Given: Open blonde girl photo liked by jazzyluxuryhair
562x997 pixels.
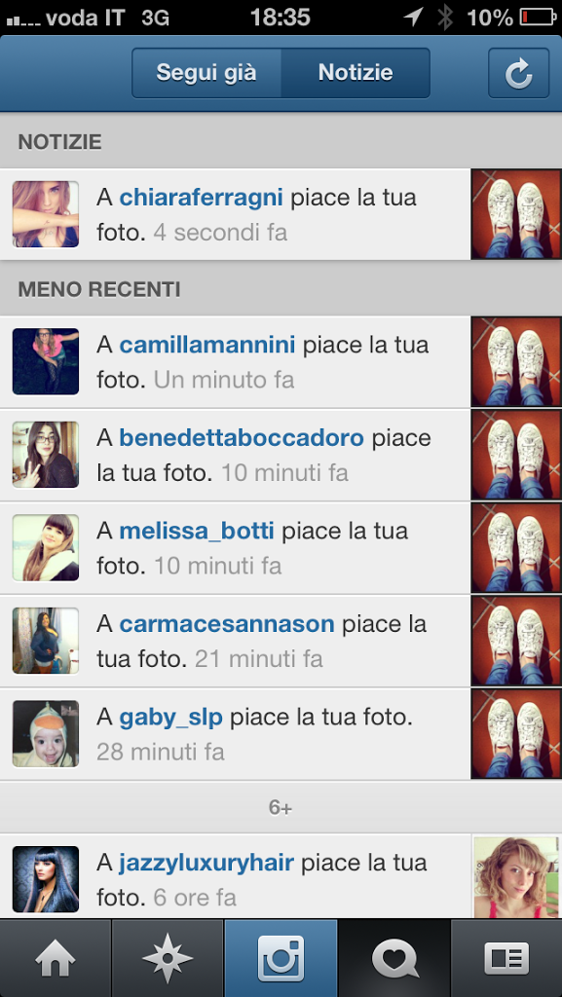Looking at the screenshot, I should (517, 877).
